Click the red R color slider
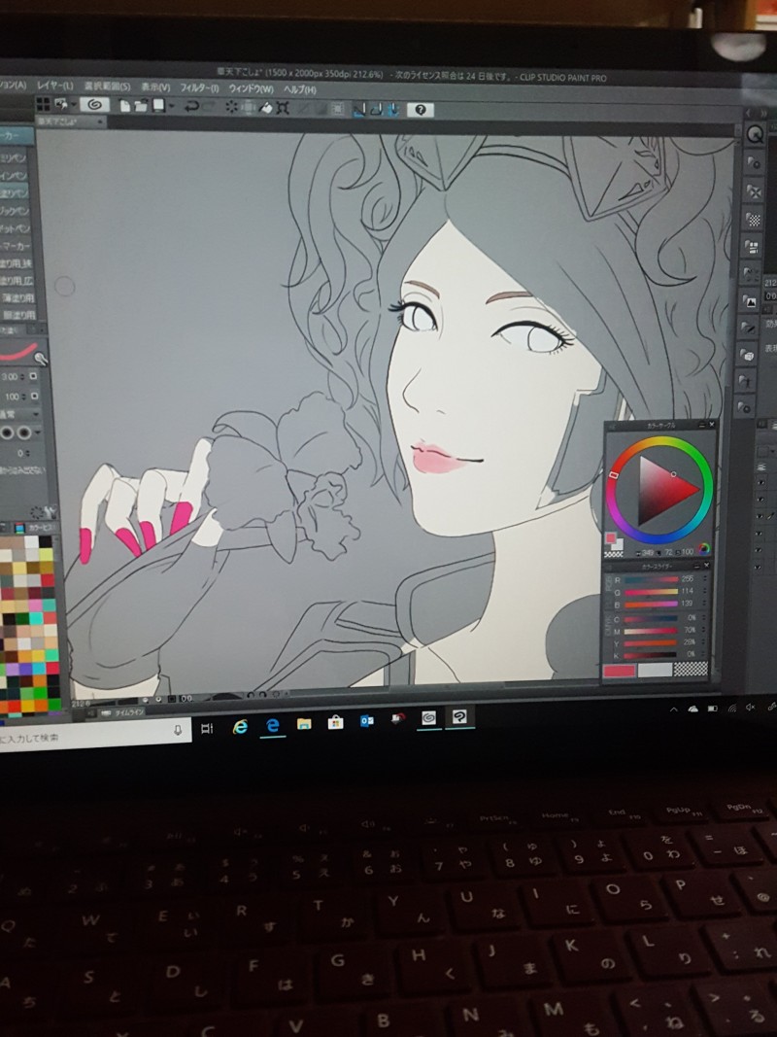 tap(651, 579)
